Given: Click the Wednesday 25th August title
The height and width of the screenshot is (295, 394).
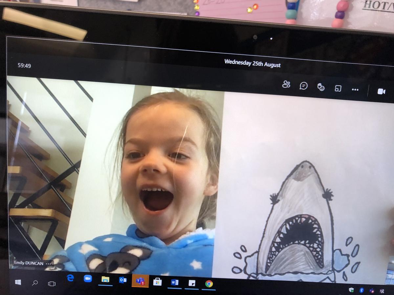Looking at the screenshot, I should pos(252,64).
